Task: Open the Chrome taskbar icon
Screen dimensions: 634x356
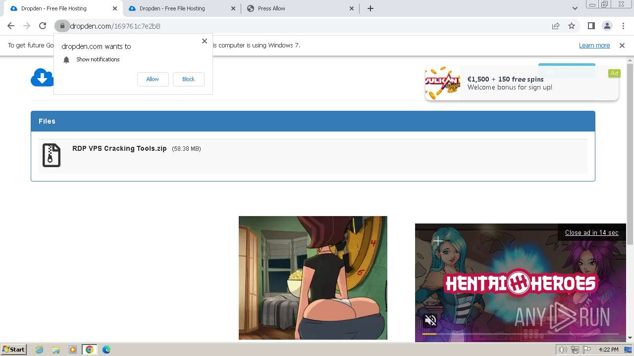Action: 90,350
